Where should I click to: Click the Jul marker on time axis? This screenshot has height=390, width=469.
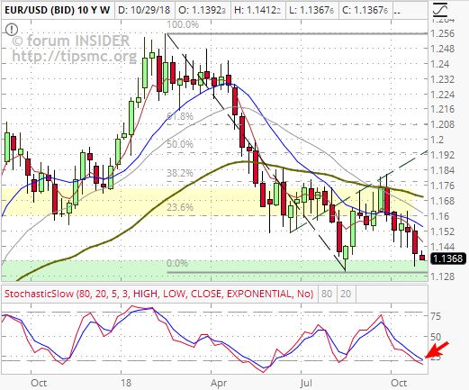(306, 383)
